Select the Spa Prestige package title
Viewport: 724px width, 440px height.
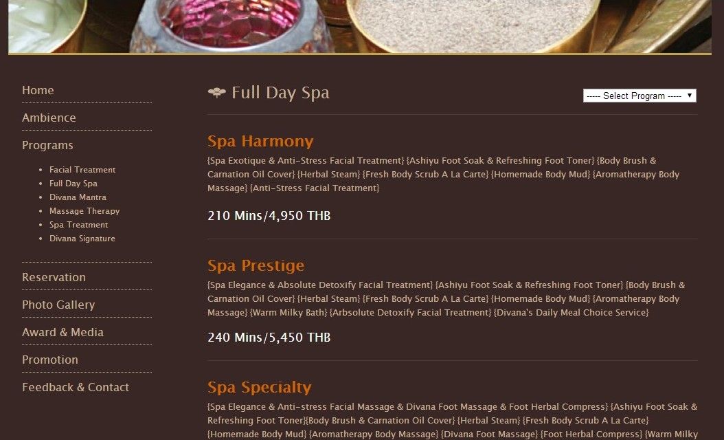(x=256, y=265)
